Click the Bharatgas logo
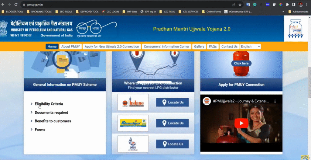 [133, 123]
